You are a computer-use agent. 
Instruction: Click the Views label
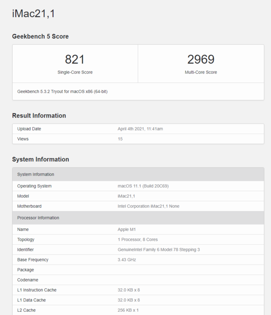tap(23, 139)
